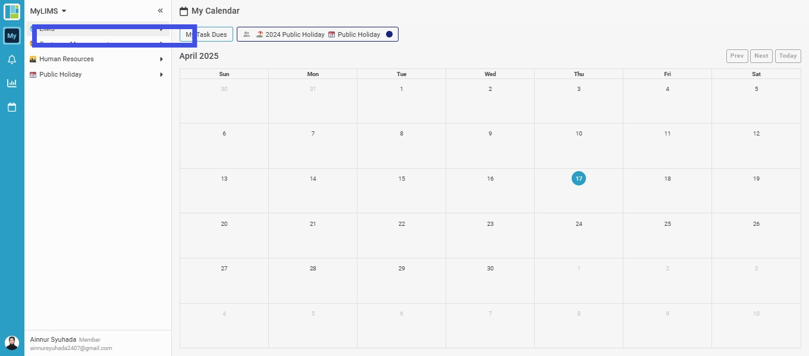Click the Wed column header
809x356 pixels.
(490, 74)
